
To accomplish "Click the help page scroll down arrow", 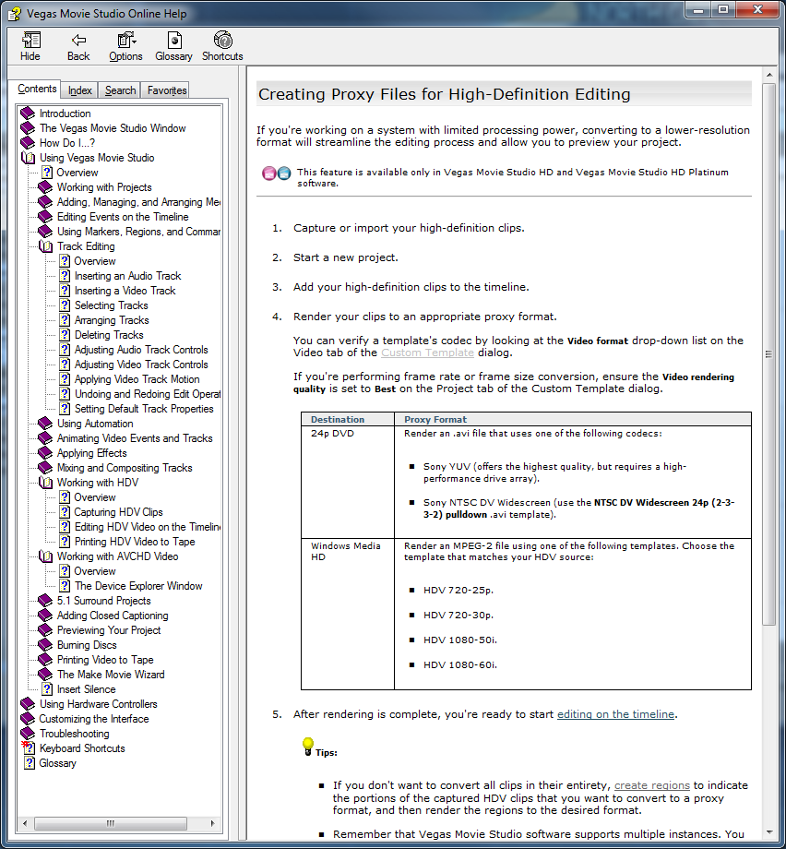I will point(768,832).
